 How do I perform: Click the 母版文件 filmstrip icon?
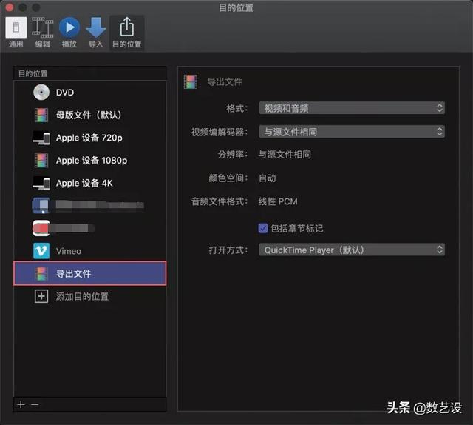[41, 116]
